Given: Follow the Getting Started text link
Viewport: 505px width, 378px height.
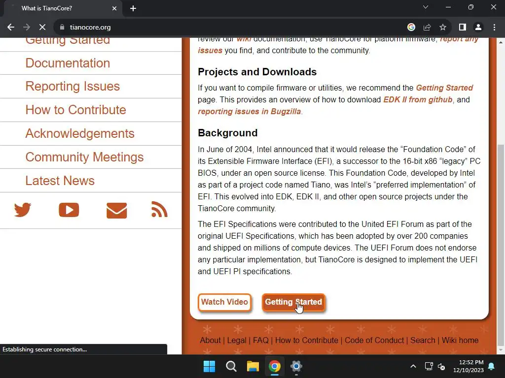Looking at the screenshot, I should 444,88.
